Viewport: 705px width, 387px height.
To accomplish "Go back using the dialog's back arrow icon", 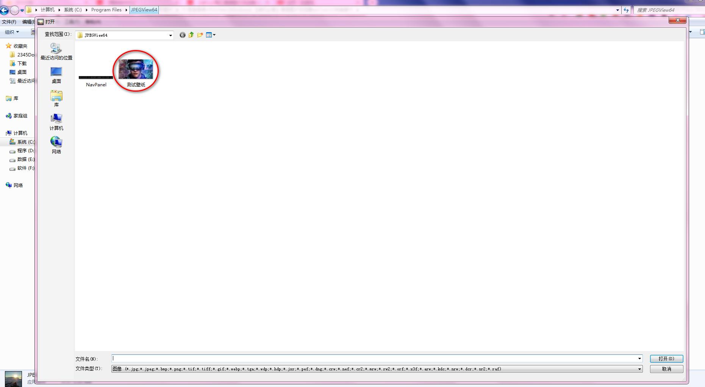I will (182, 35).
